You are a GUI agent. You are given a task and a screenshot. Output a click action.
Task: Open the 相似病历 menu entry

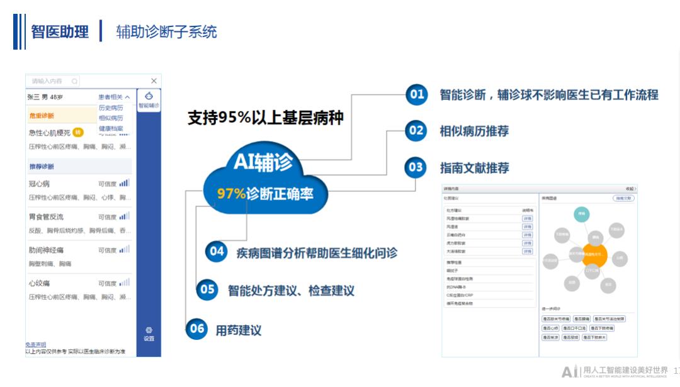click(111, 118)
